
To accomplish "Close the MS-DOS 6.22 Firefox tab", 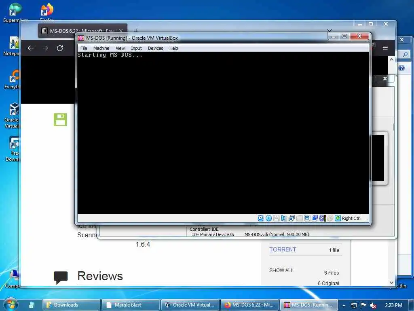I will click(121, 31).
